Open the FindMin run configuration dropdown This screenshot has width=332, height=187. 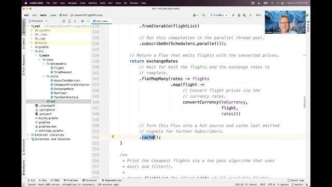point(219,15)
